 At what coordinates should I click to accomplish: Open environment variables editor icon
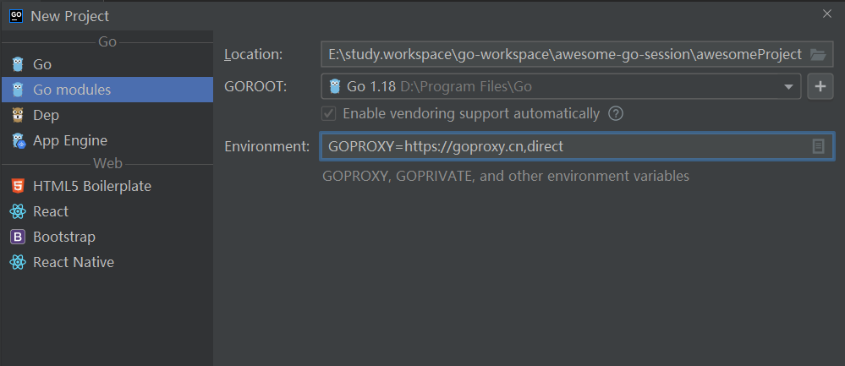(x=818, y=146)
